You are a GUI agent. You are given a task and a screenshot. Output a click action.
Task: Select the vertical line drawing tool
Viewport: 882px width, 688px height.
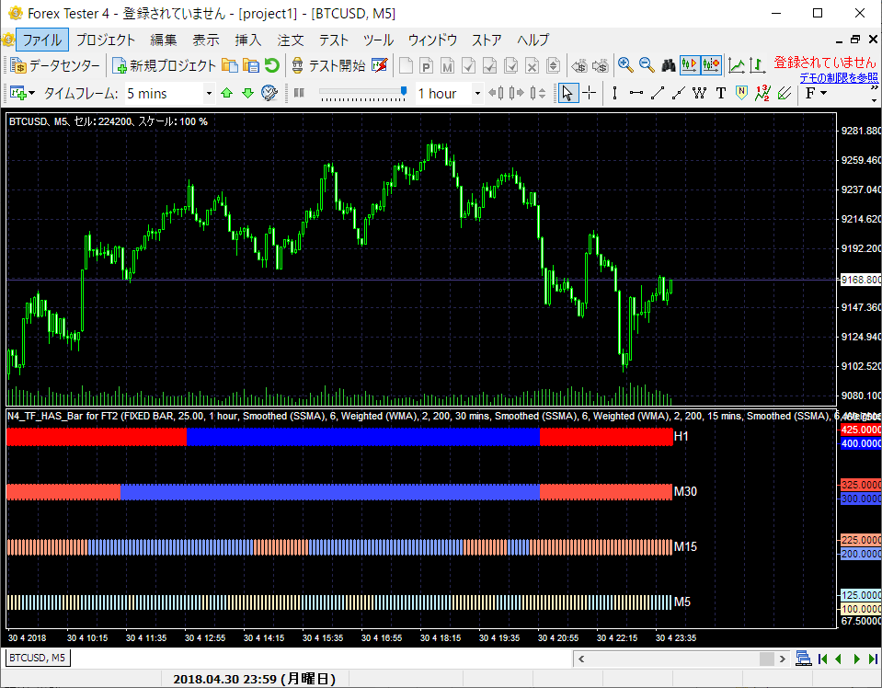click(614, 92)
